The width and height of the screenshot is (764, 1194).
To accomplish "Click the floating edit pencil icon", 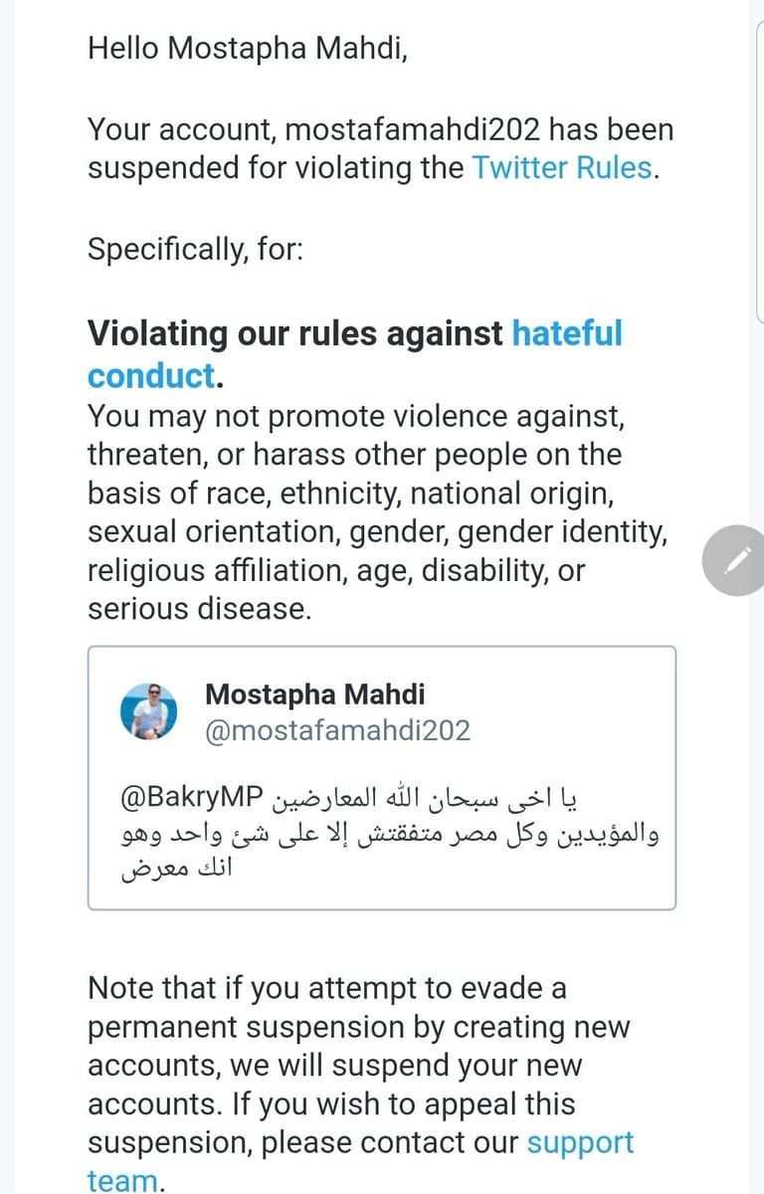I will tap(734, 560).
